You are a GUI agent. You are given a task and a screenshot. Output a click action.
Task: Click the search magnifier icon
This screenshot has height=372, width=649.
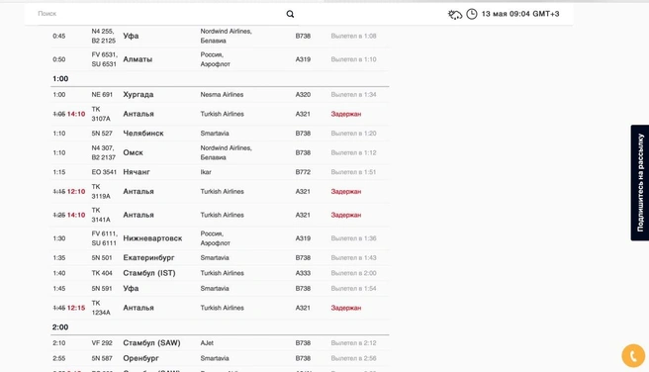[x=290, y=14]
